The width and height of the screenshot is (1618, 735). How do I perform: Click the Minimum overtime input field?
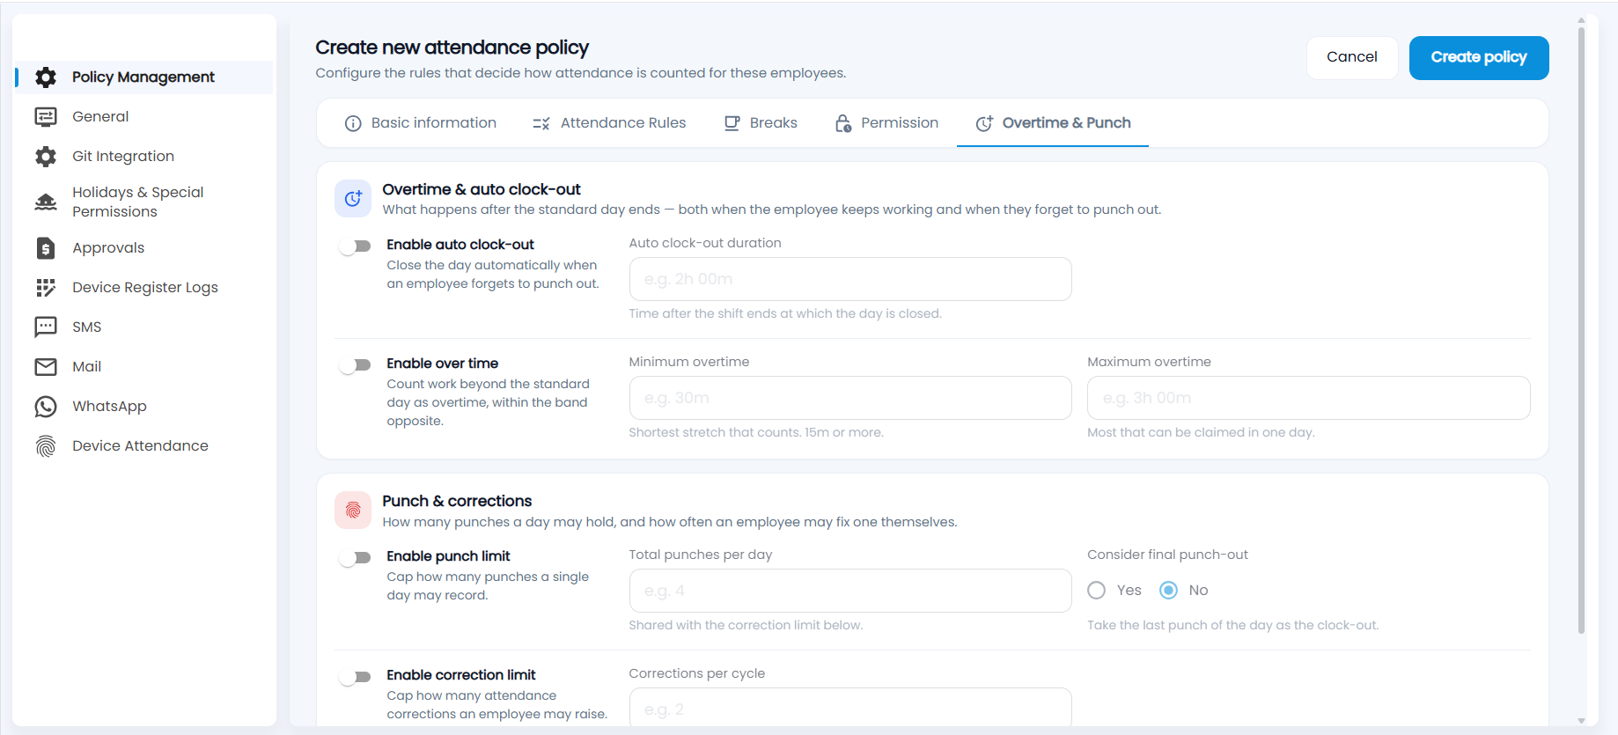(850, 398)
